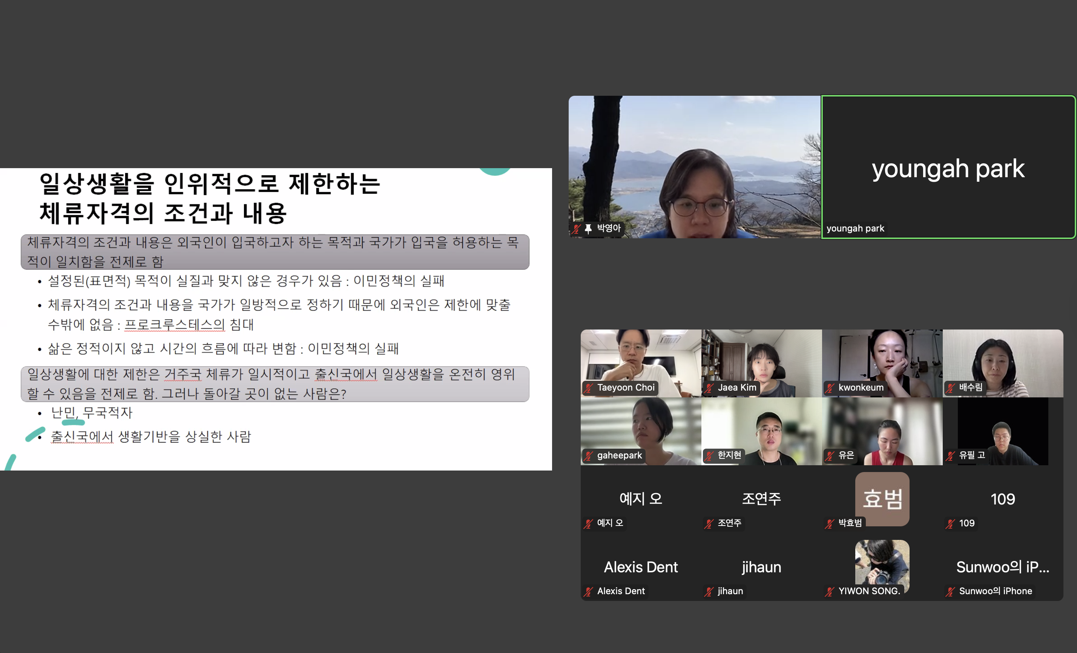
Task: Click muted mic icon next to 유필 고
Action: (950, 456)
